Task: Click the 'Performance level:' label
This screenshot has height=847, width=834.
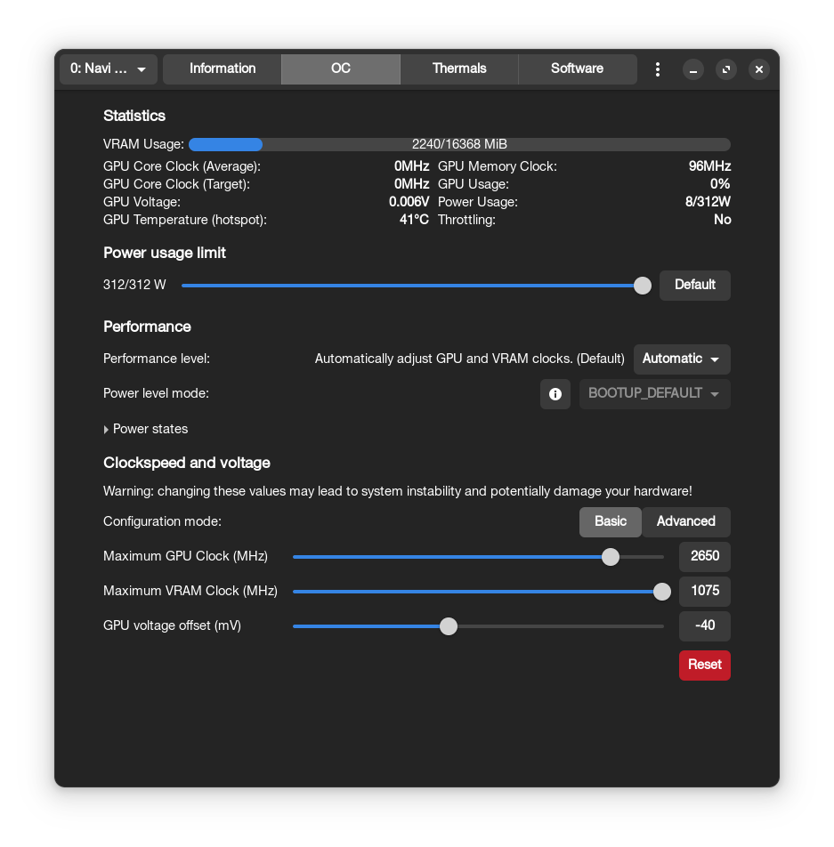Action: [x=156, y=359]
